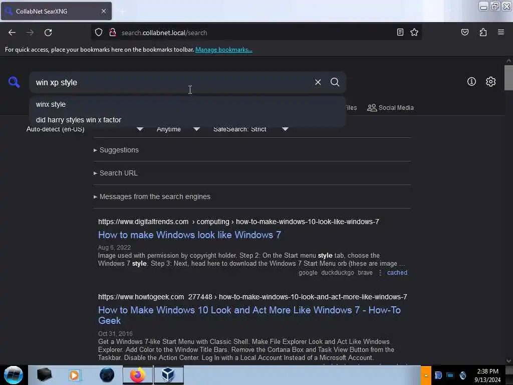Expand Messages from the search engines
The image size is (513, 385).
point(152,197)
